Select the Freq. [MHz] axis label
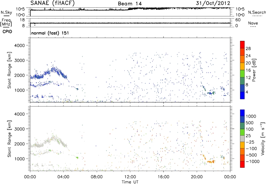The width and height of the screenshot is (266, 184). click(6, 22)
